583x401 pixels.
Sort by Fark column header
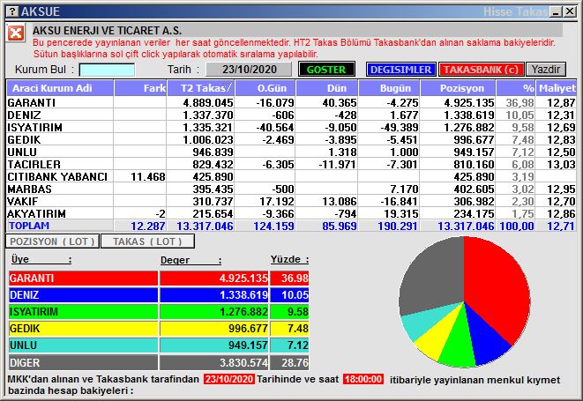[140, 88]
